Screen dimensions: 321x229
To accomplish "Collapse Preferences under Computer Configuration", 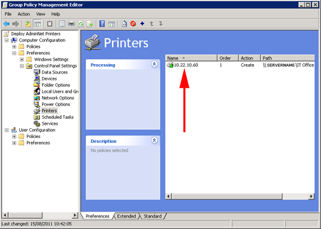I will pos(14,53).
